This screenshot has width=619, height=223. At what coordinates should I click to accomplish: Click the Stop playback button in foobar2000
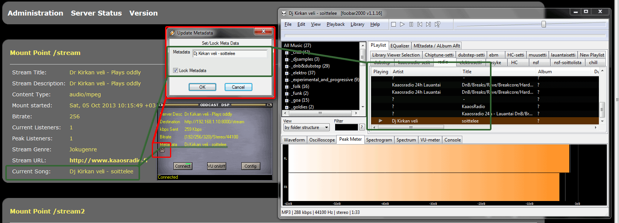click(x=394, y=24)
